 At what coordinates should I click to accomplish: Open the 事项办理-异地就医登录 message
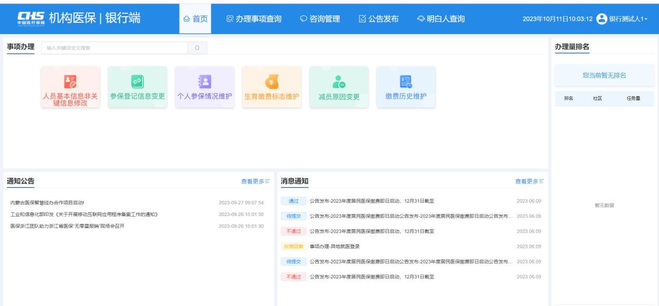click(334, 246)
